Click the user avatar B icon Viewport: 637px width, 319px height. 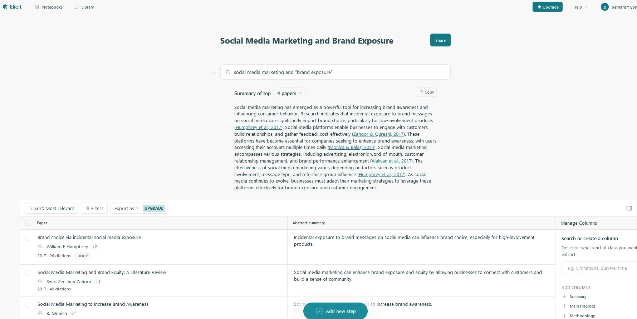605,7
